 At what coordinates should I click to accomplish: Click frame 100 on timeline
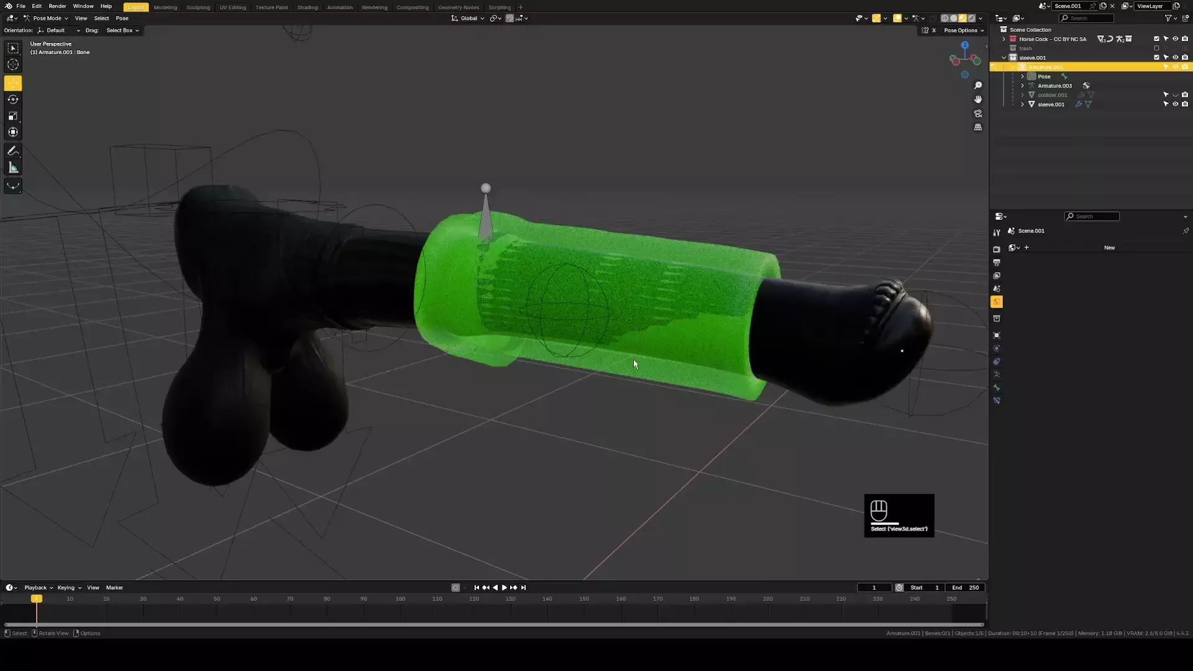(x=400, y=600)
